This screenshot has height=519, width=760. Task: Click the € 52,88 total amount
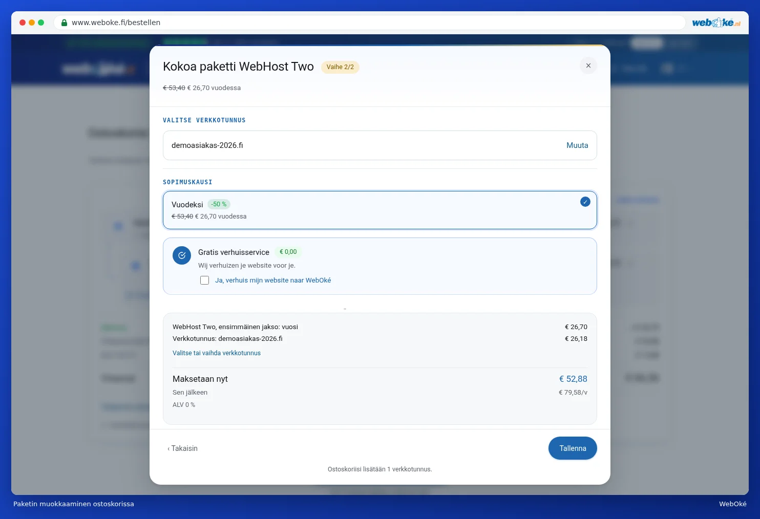pos(573,379)
